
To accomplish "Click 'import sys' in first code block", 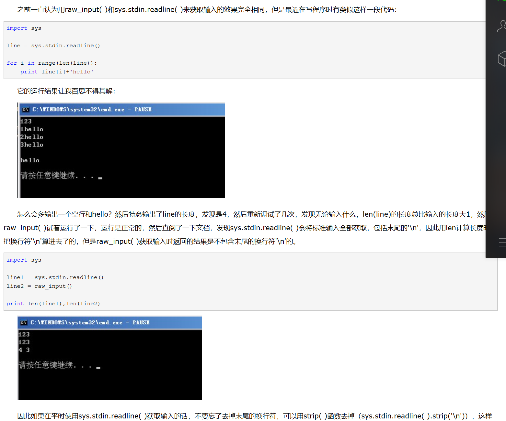I will [x=24, y=28].
